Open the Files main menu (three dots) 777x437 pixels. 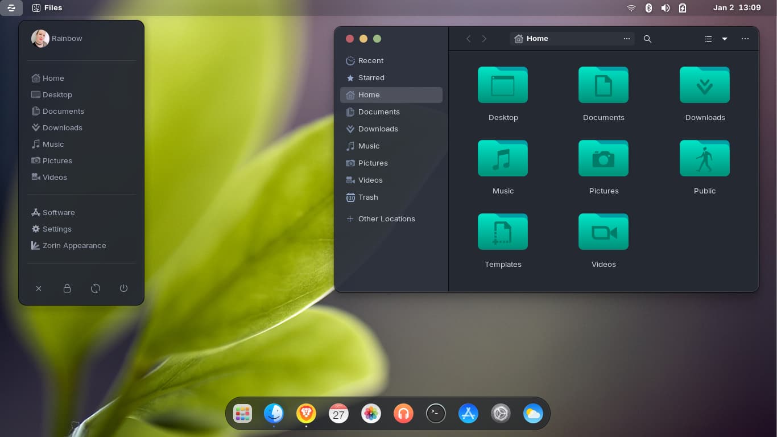(745, 39)
